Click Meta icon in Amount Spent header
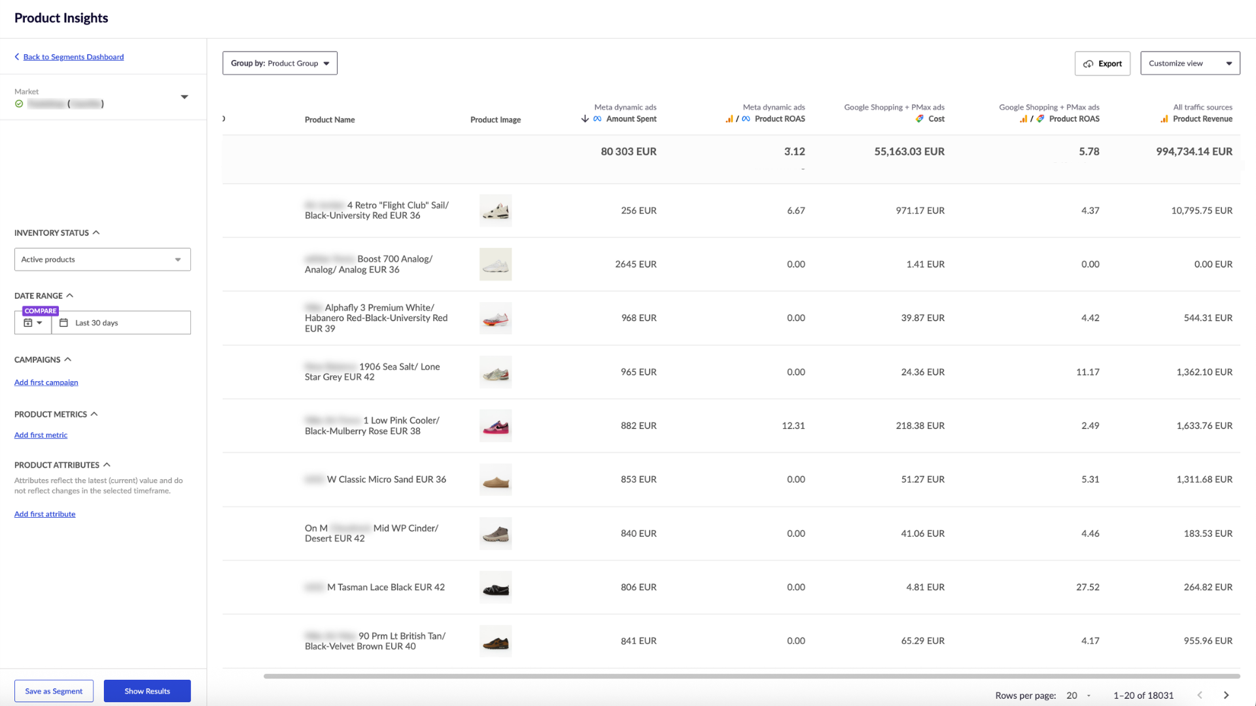Image resolution: width=1256 pixels, height=706 pixels. [x=597, y=119]
